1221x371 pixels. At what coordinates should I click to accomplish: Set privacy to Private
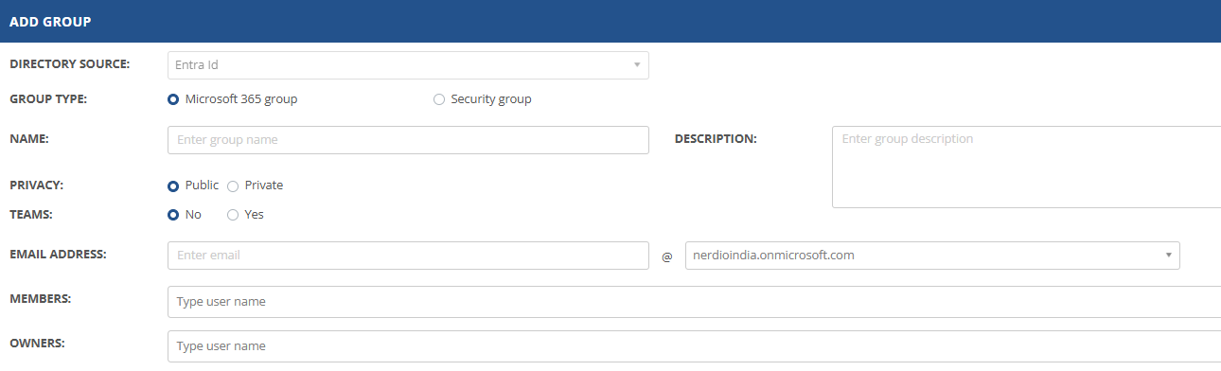click(x=233, y=185)
